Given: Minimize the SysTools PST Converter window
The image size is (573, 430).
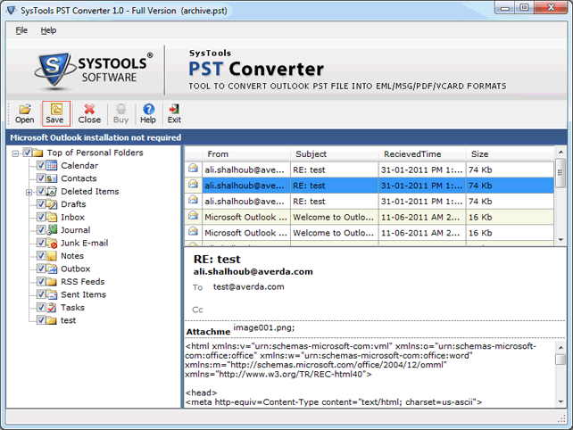Looking at the screenshot, I should pyautogui.click(x=505, y=8).
